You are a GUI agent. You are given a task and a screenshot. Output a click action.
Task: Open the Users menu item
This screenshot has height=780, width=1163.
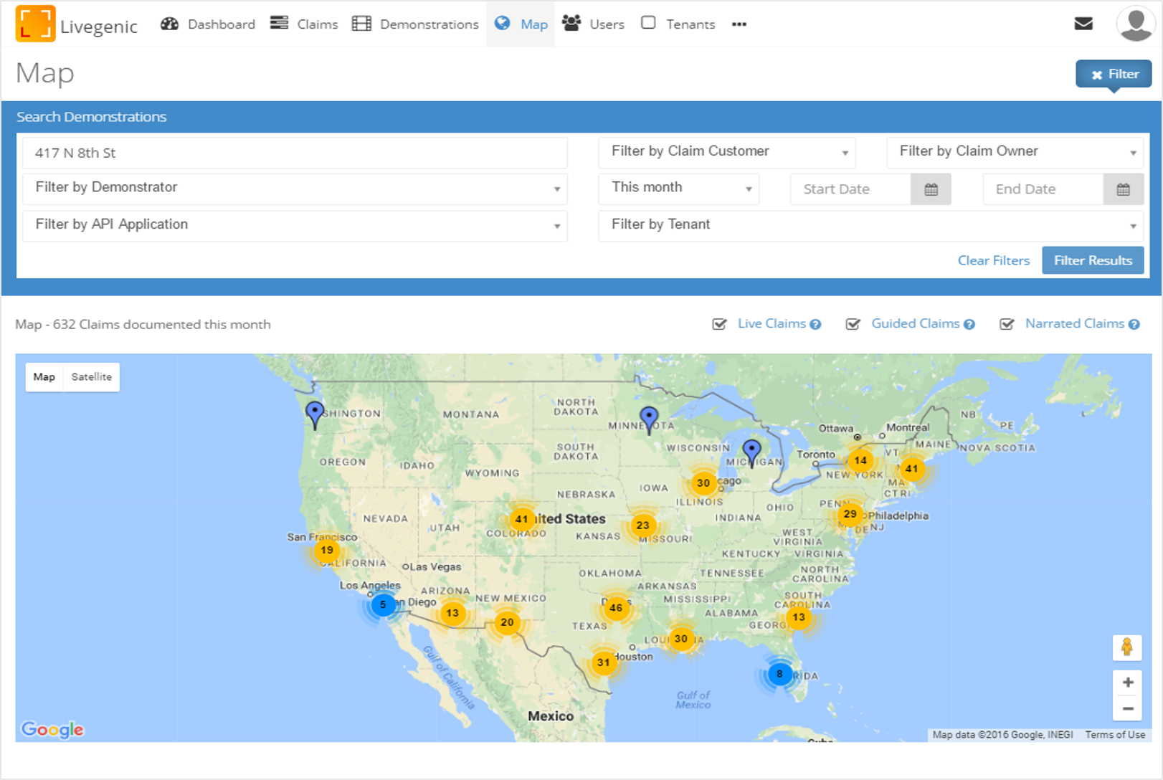click(593, 24)
